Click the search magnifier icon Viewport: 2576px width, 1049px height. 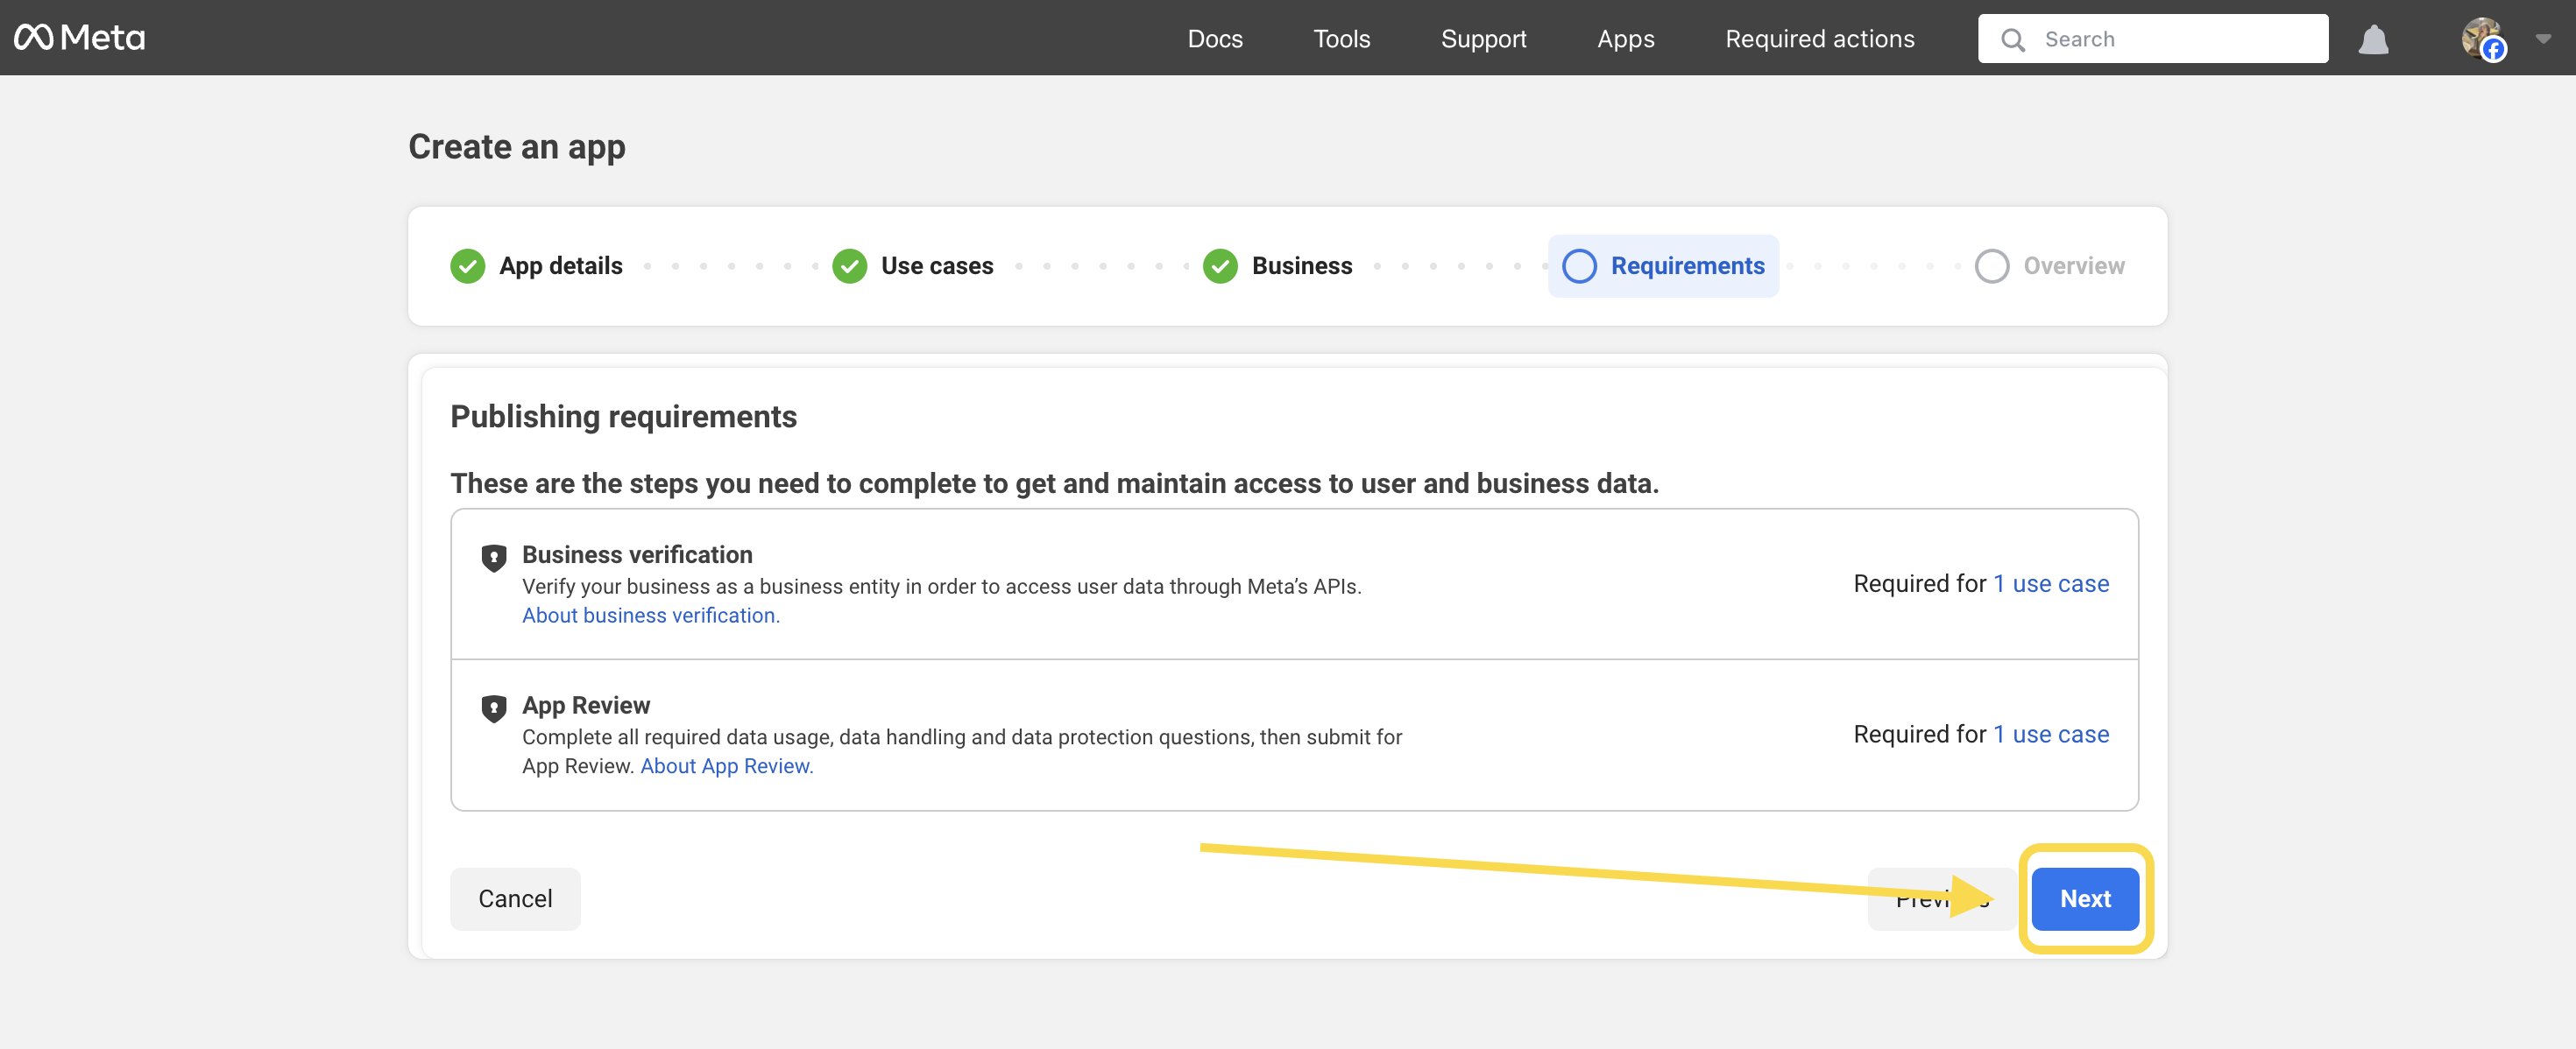pos(2013,39)
